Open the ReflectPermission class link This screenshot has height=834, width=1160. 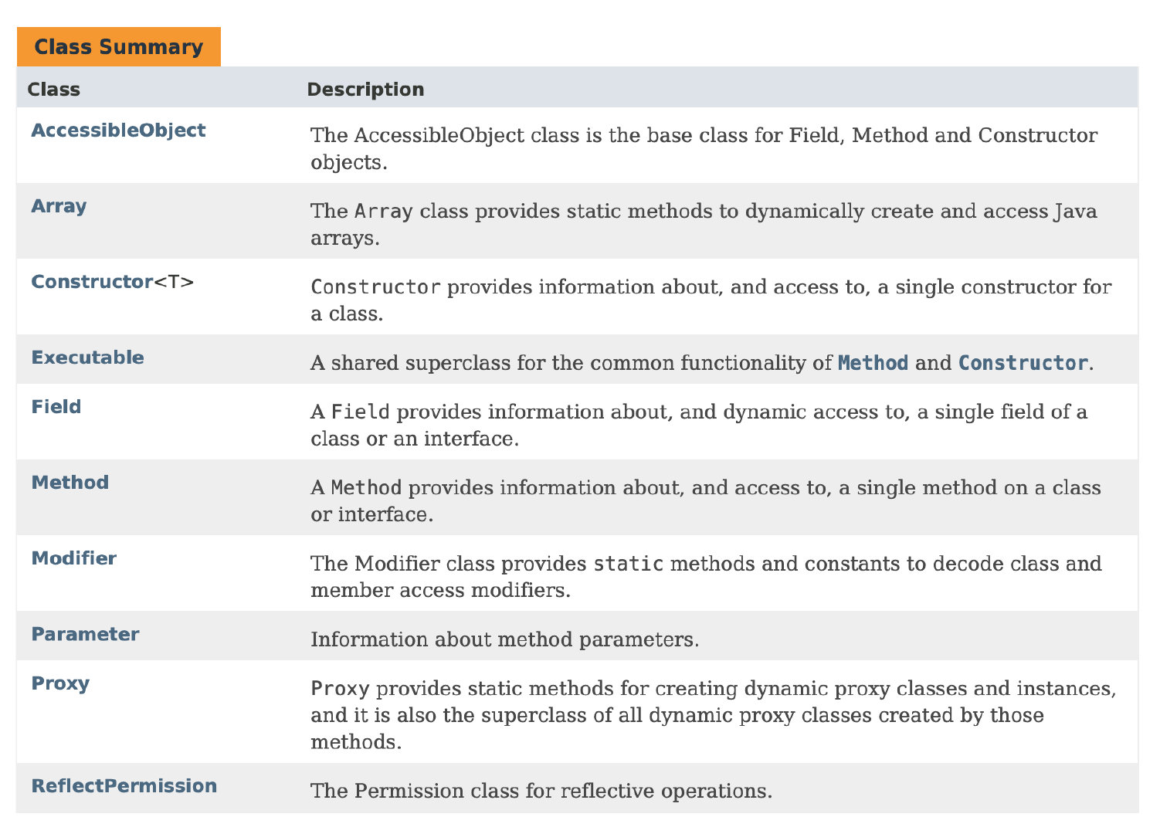tap(124, 786)
